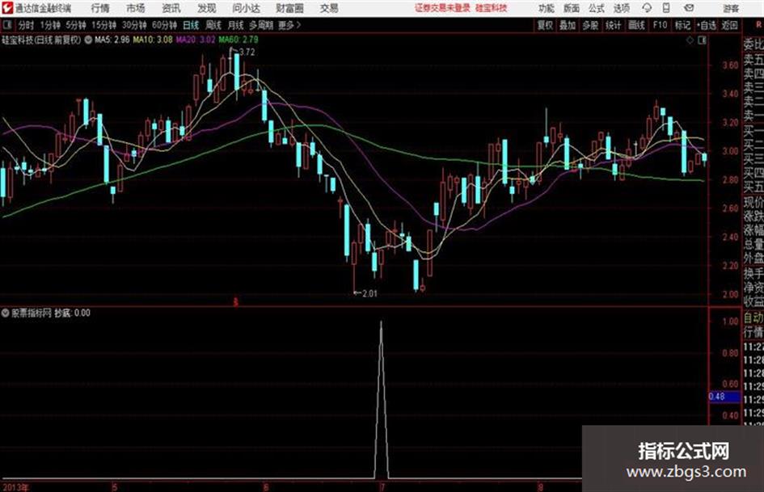Image resolution: width=764 pixels, height=492 pixels.
Task: Open the F10 company info button
Action: [660, 25]
